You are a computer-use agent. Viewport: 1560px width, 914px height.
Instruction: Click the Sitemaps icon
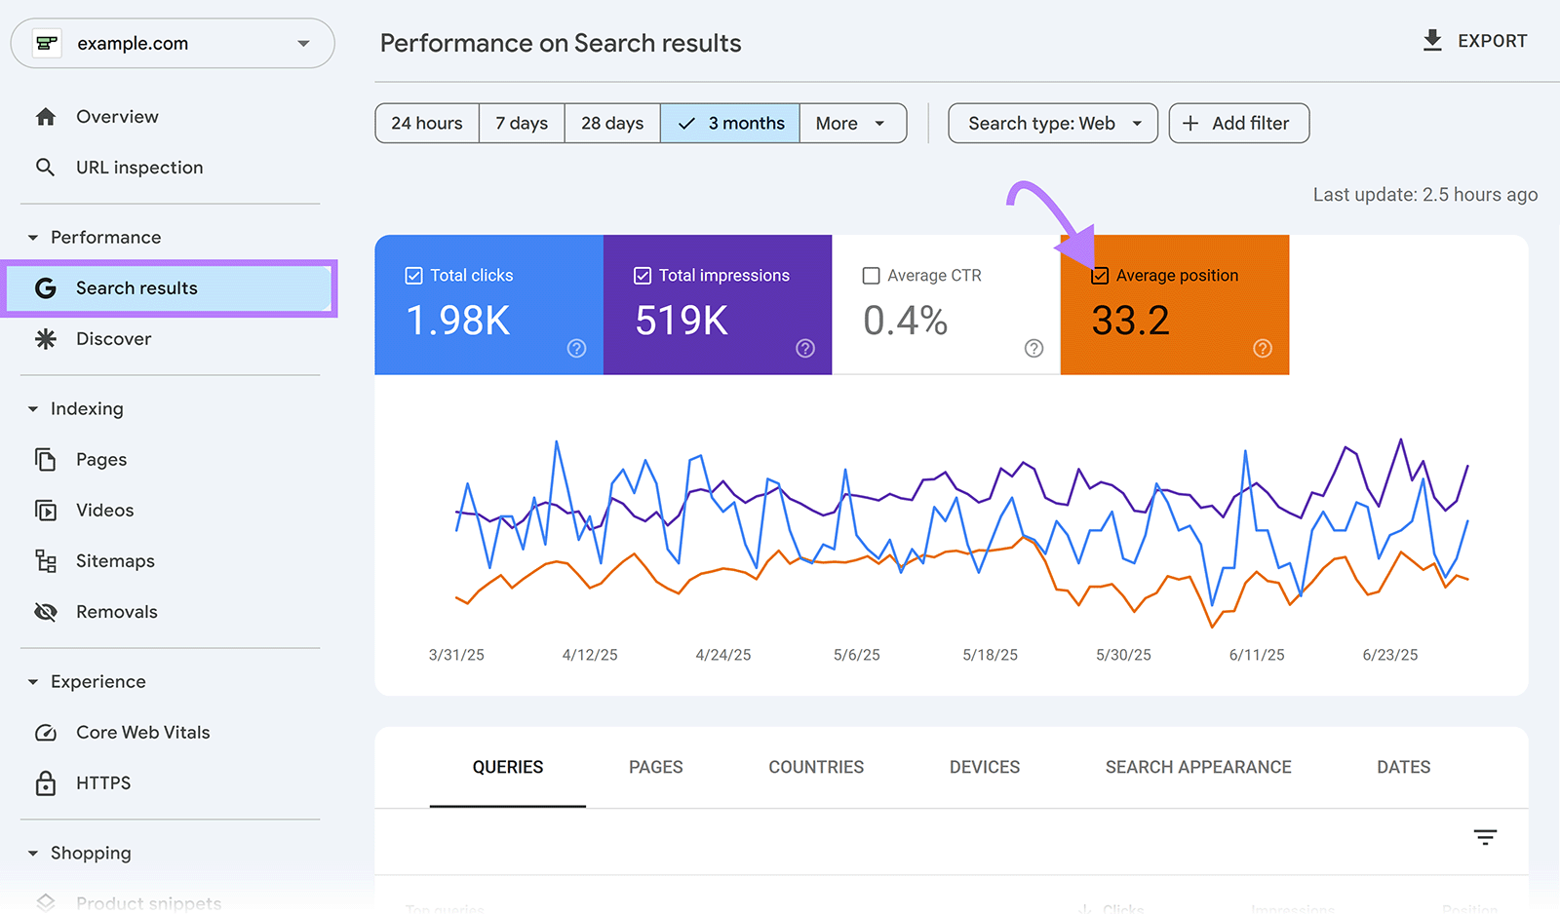[x=46, y=560]
